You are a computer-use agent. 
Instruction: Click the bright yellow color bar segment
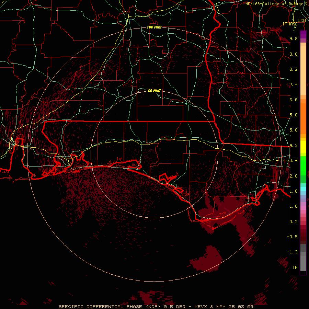coord(303,147)
